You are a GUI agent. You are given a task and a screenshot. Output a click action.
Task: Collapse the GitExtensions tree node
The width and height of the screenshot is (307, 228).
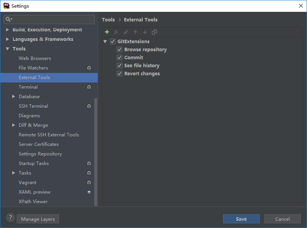[105, 41]
